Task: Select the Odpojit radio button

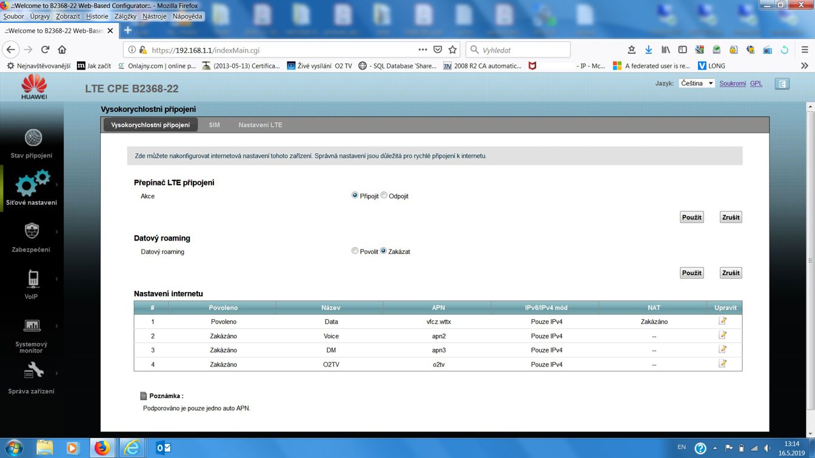Action: pyautogui.click(x=384, y=195)
